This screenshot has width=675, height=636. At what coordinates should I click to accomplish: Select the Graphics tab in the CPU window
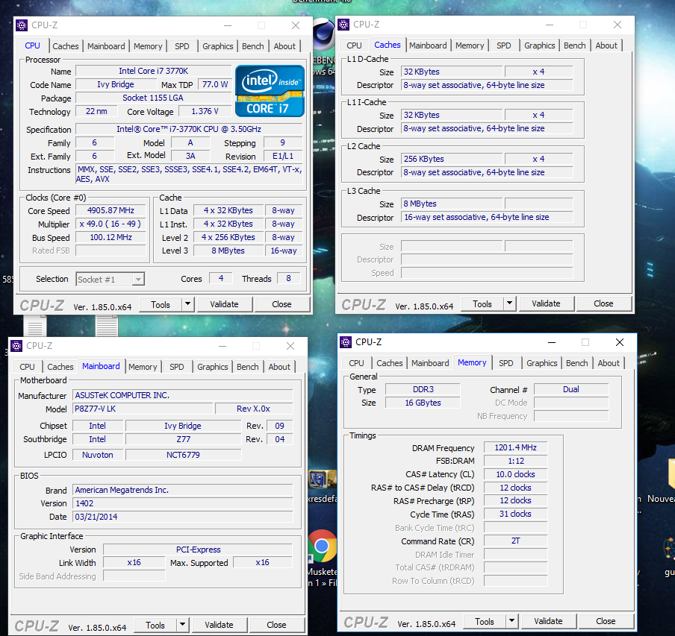tap(218, 46)
